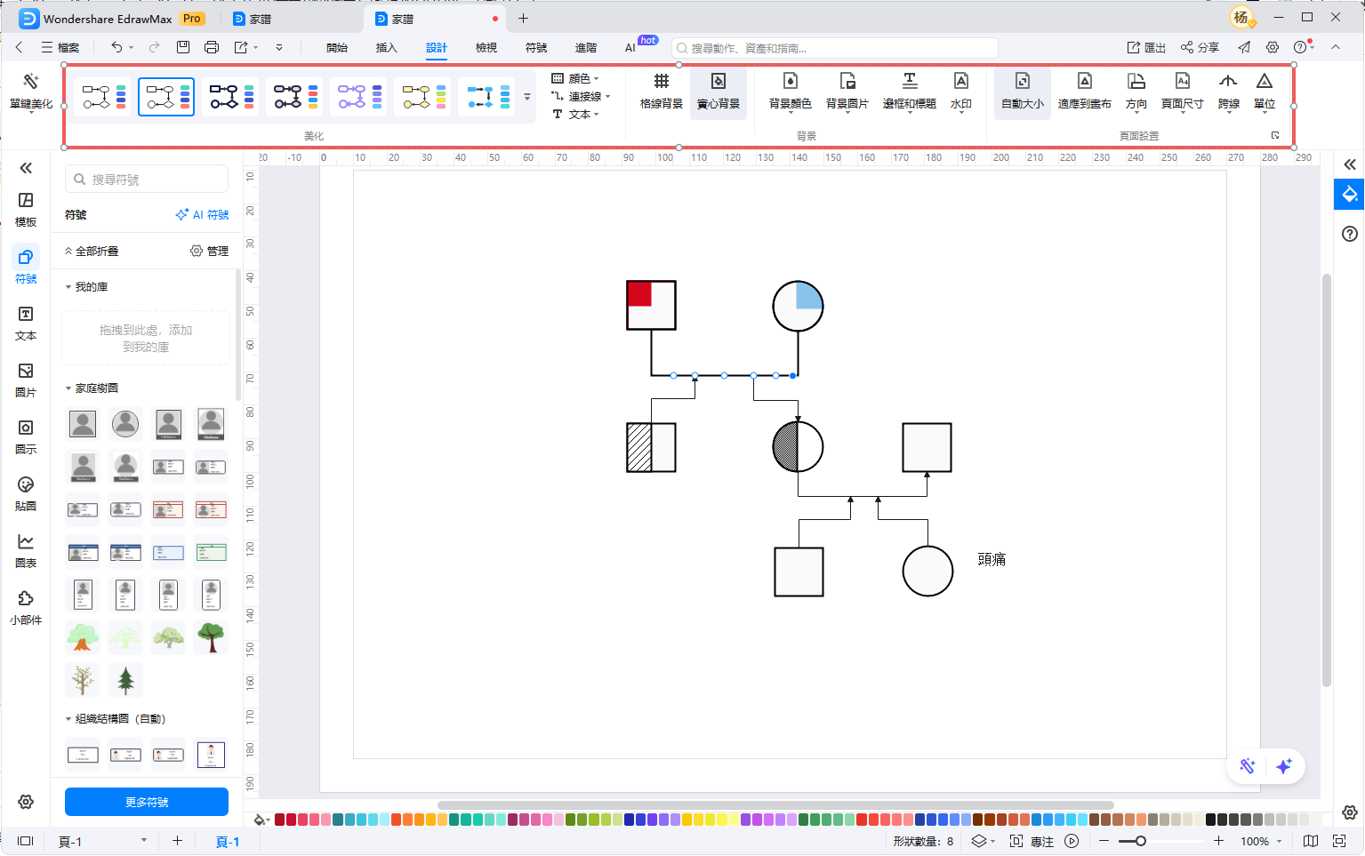Viewport: 1365px width, 856px height.
Task: Click the 水印 watermark icon
Action: [960, 92]
